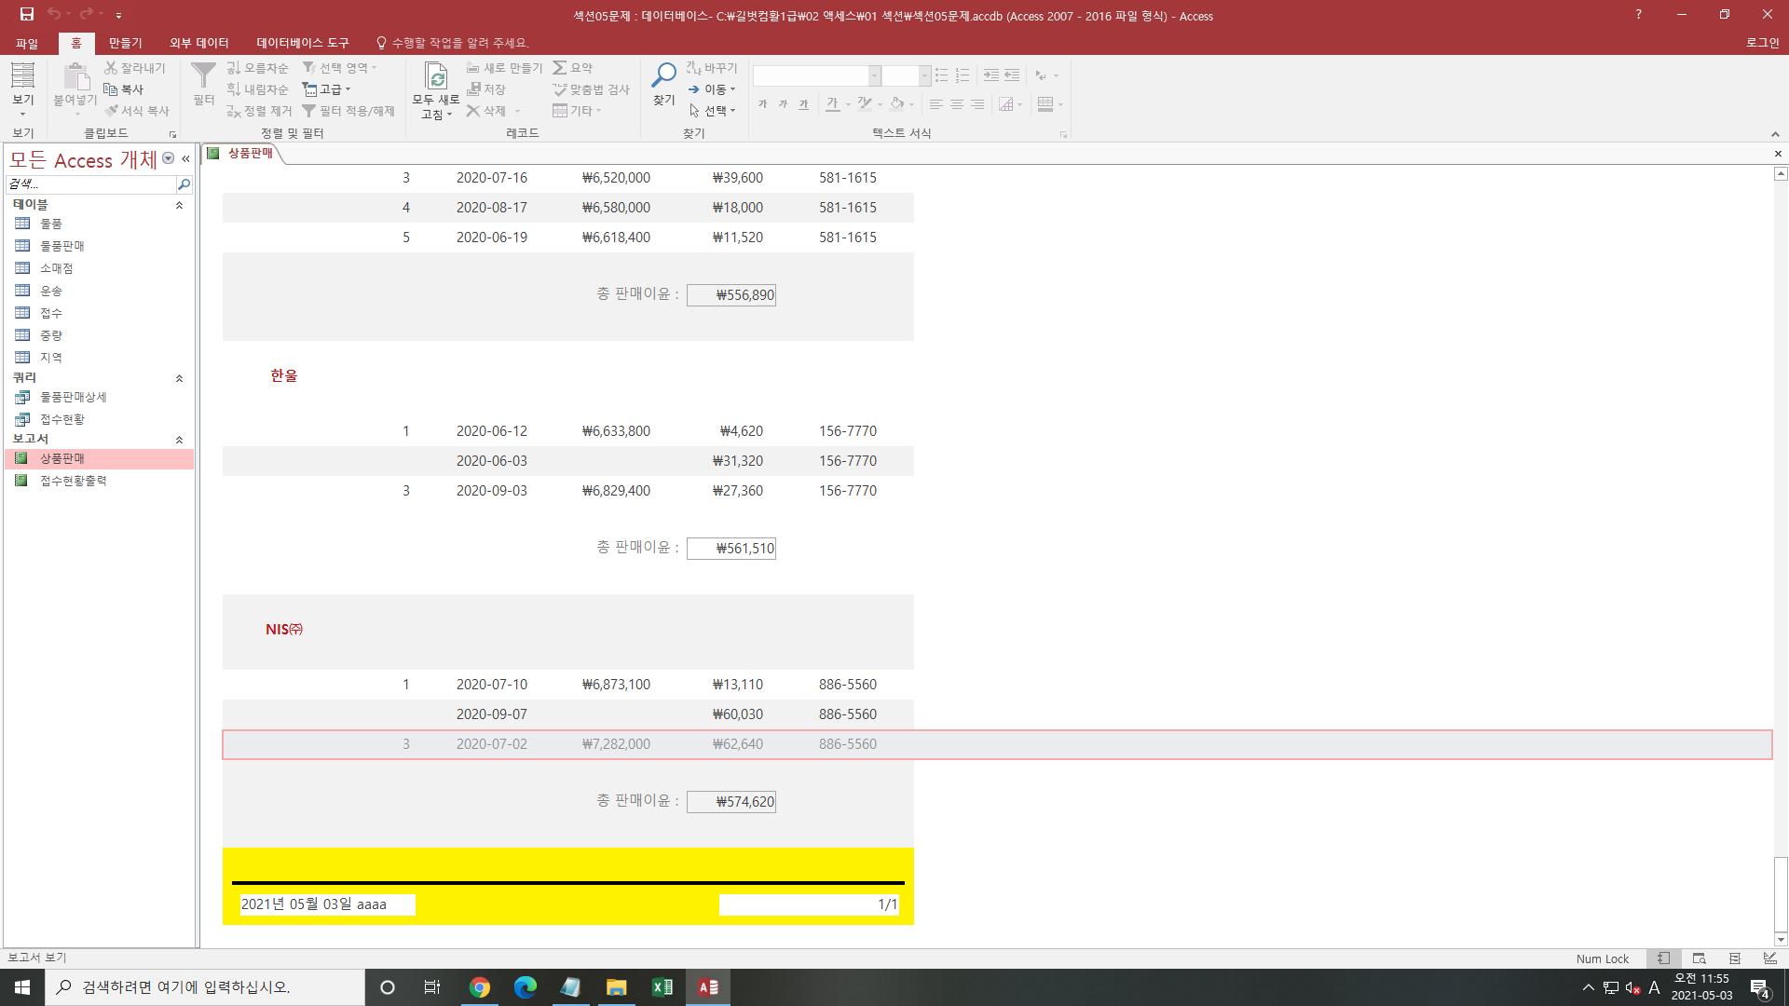Viewport: 1789px width, 1006px height.
Task: Toggle Report View in the status bar
Action: (x=1663, y=958)
